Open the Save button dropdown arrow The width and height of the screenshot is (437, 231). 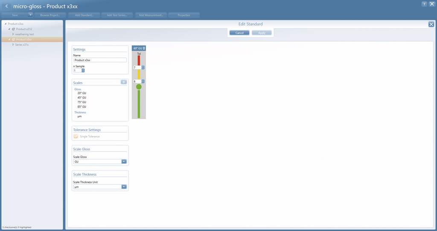click(30, 15)
